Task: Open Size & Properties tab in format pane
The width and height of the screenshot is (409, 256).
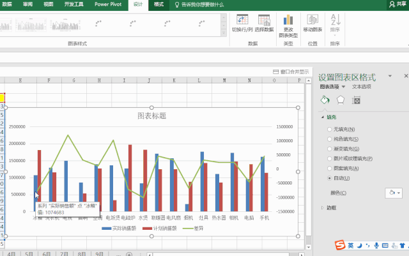Action: (x=356, y=100)
